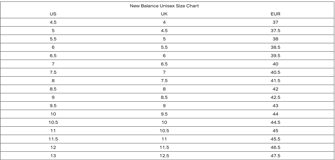The width and height of the screenshot is (335, 160).
Task: Click EUR size 40 cell
Action: tap(276, 64)
